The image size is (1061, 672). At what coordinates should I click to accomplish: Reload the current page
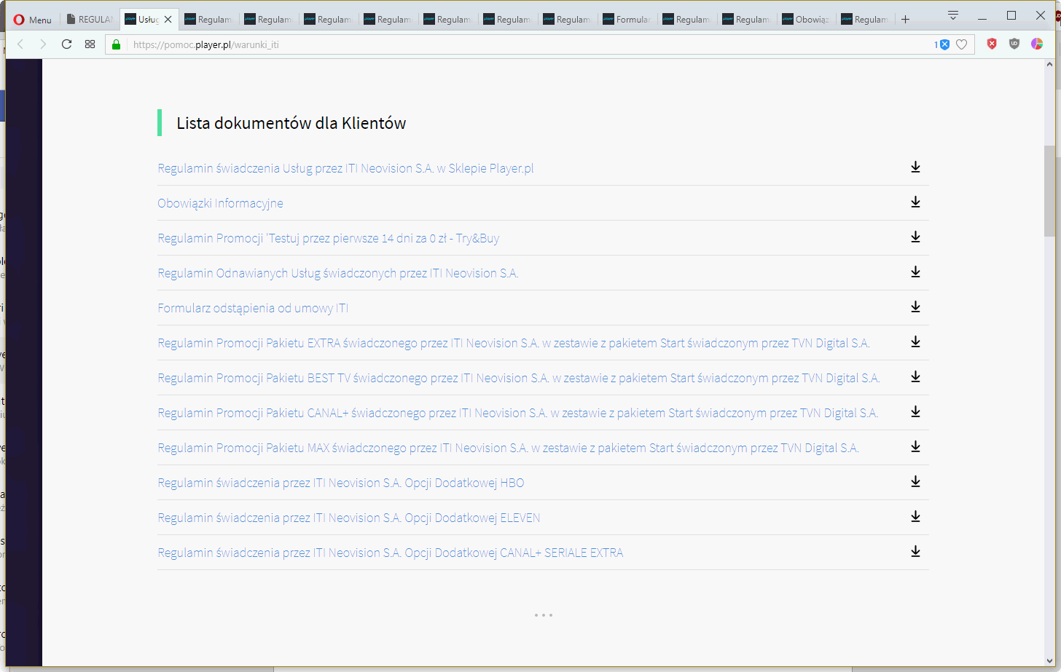coord(66,44)
